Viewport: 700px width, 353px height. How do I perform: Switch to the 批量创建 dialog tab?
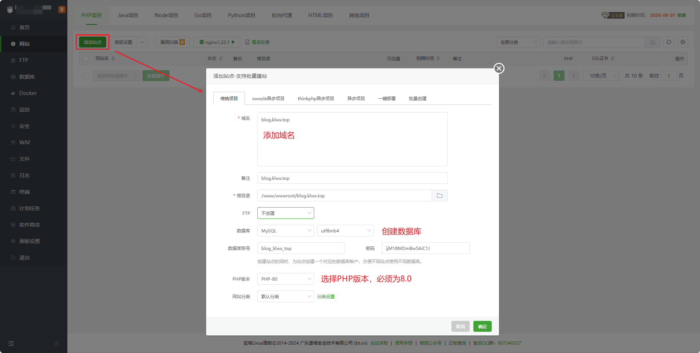pyautogui.click(x=418, y=98)
